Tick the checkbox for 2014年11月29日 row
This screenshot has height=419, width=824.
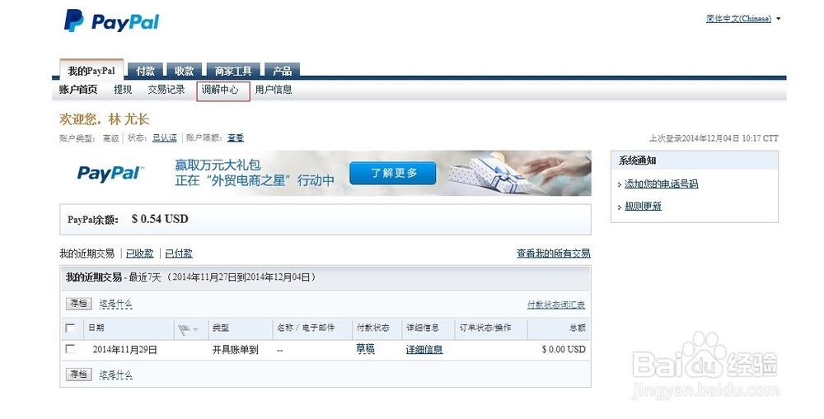coord(70,349)
